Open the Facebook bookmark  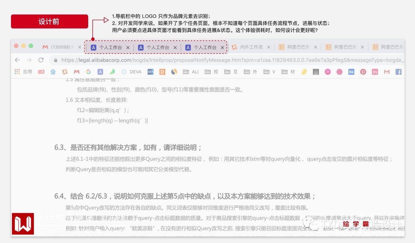click(398, 72)
